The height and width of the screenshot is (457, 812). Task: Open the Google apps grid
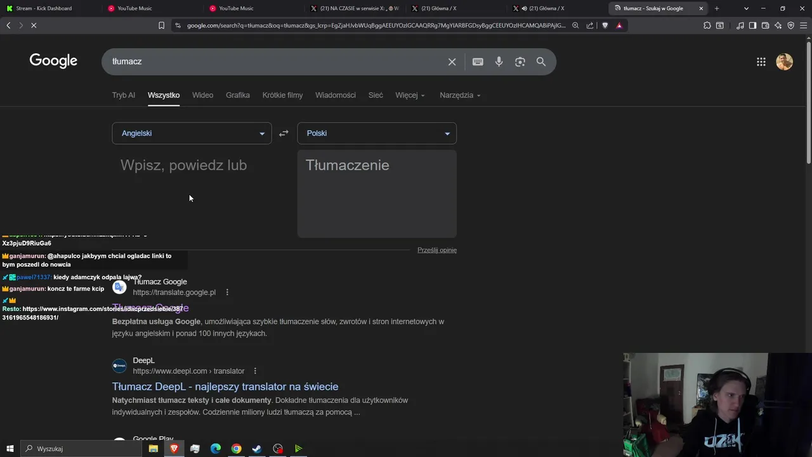click(761, 62)
